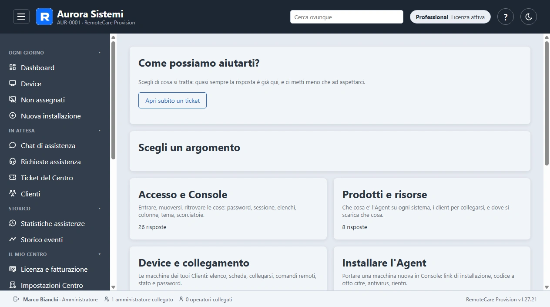Screen dimensions: 550x307
Task: Click the Clienti people icon
Action: [13, 194]
